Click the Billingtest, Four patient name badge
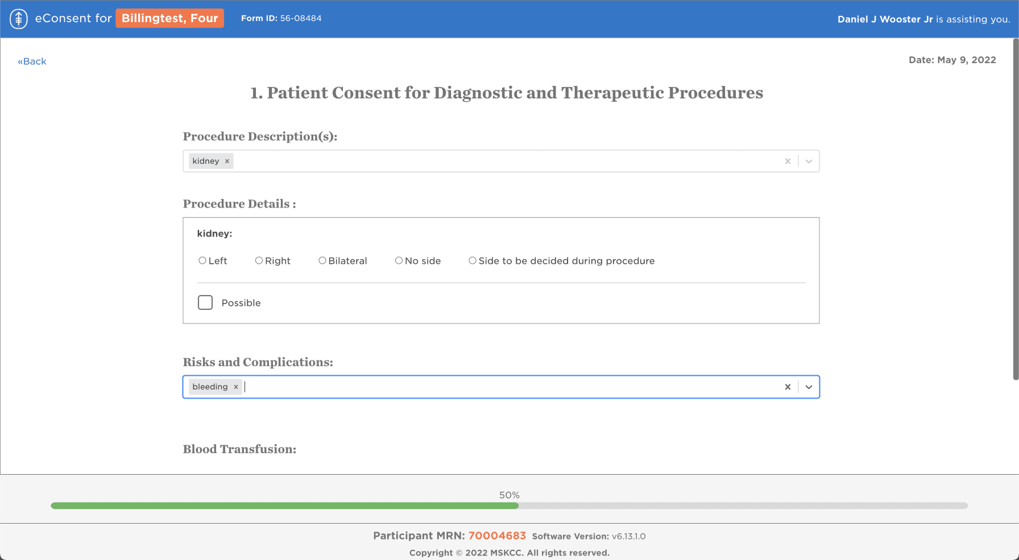This screenshot has width=1019, height=560. tap(169, 18)
